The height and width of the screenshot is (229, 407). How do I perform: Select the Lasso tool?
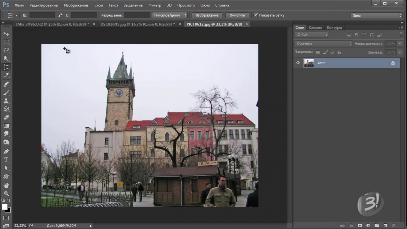(x=6, y=50)
